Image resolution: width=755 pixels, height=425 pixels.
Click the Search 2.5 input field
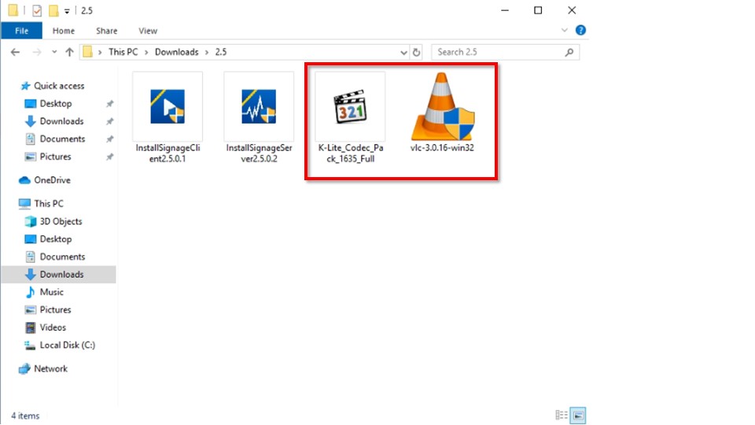(x=498, y=52)
